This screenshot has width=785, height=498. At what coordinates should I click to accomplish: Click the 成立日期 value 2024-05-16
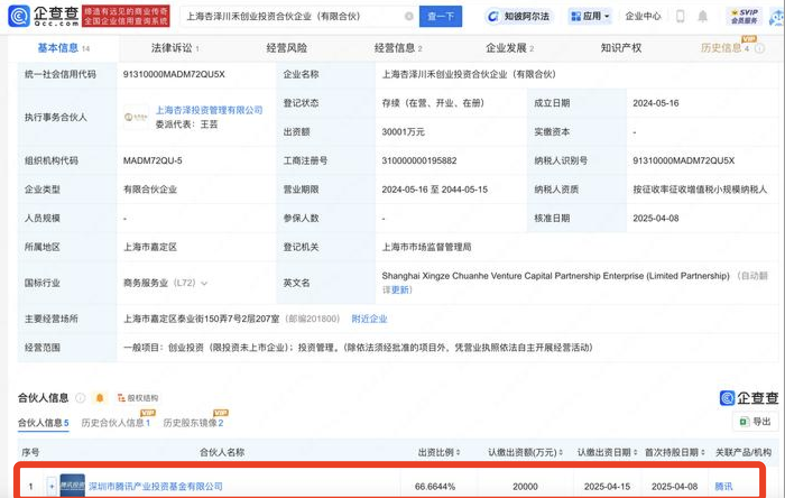coord(655,103)
